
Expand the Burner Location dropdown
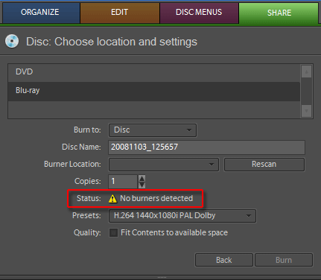click(x=164, y=165)
